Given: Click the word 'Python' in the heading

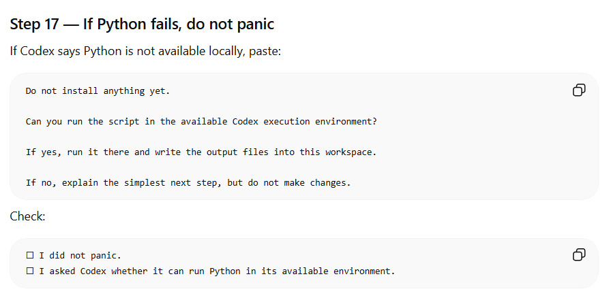Looking at the screenshot, I should click(x=121, y=24).
